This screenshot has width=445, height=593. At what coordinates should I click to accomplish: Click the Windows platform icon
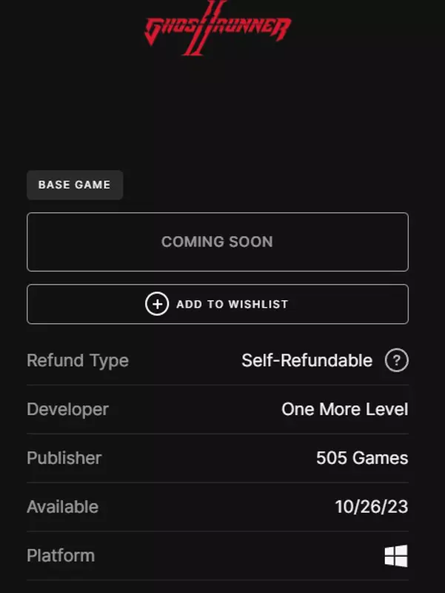pos(396,556)
